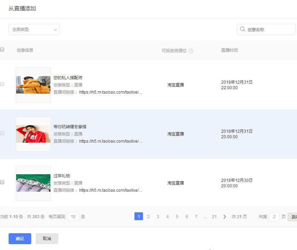Click help icon beside 可投放资源位

click(191, 51)
